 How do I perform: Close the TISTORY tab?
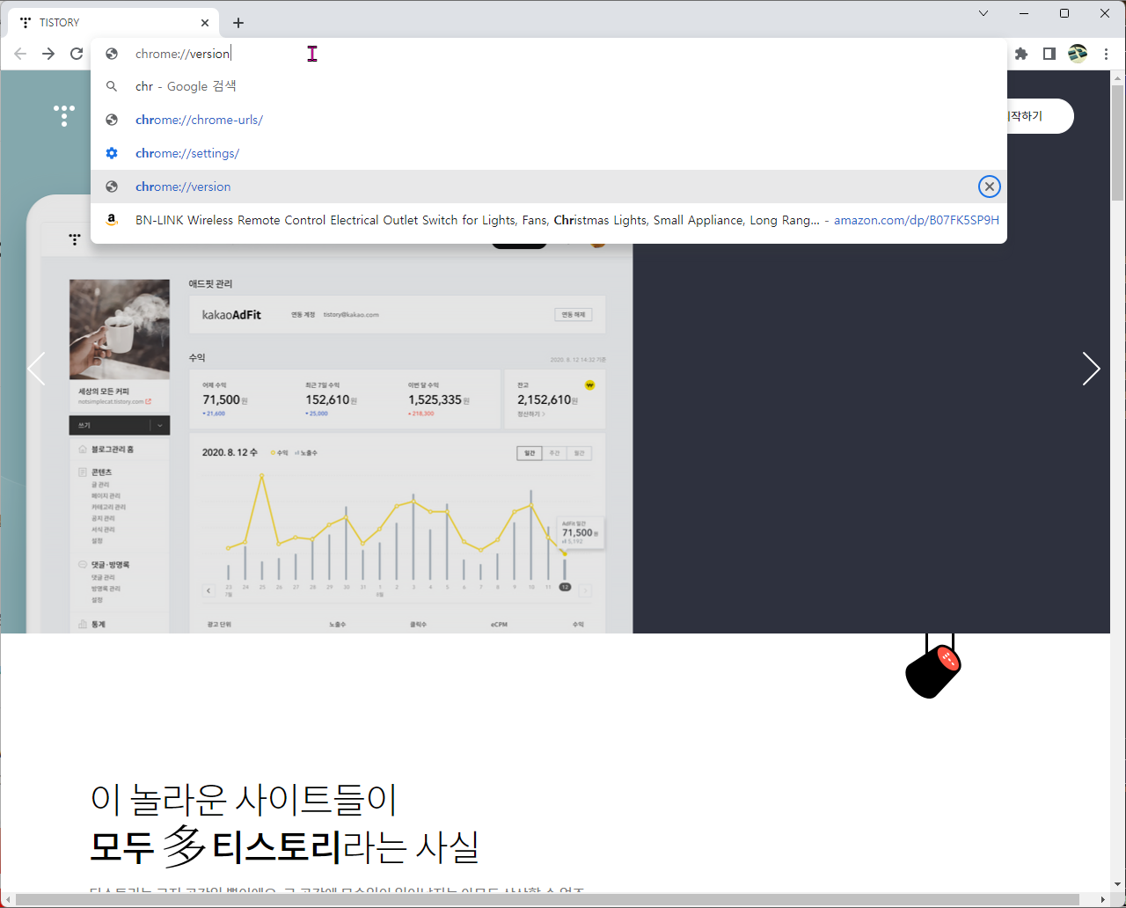(x=205, y=23)
